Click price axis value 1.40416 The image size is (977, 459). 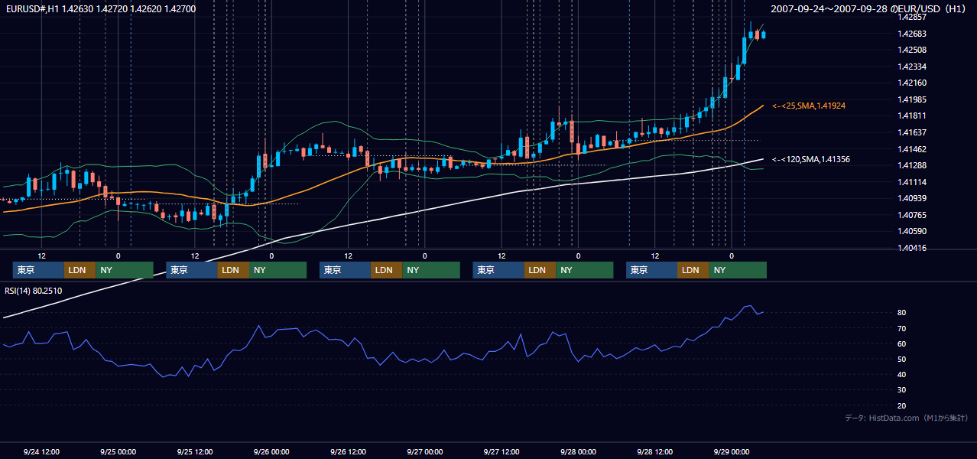click(911, 248)
